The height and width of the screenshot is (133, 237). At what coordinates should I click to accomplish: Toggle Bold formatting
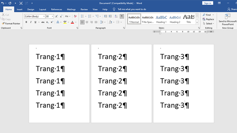tap(26, 22)
